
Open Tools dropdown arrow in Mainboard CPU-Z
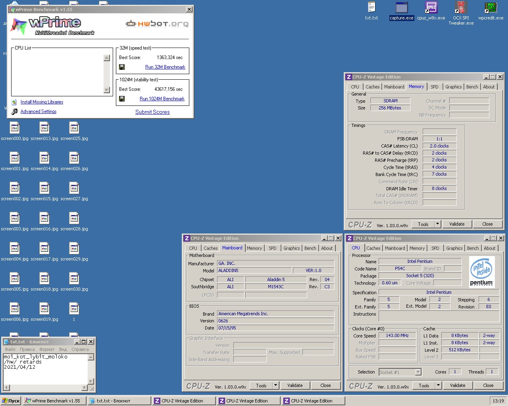point(276,385)
